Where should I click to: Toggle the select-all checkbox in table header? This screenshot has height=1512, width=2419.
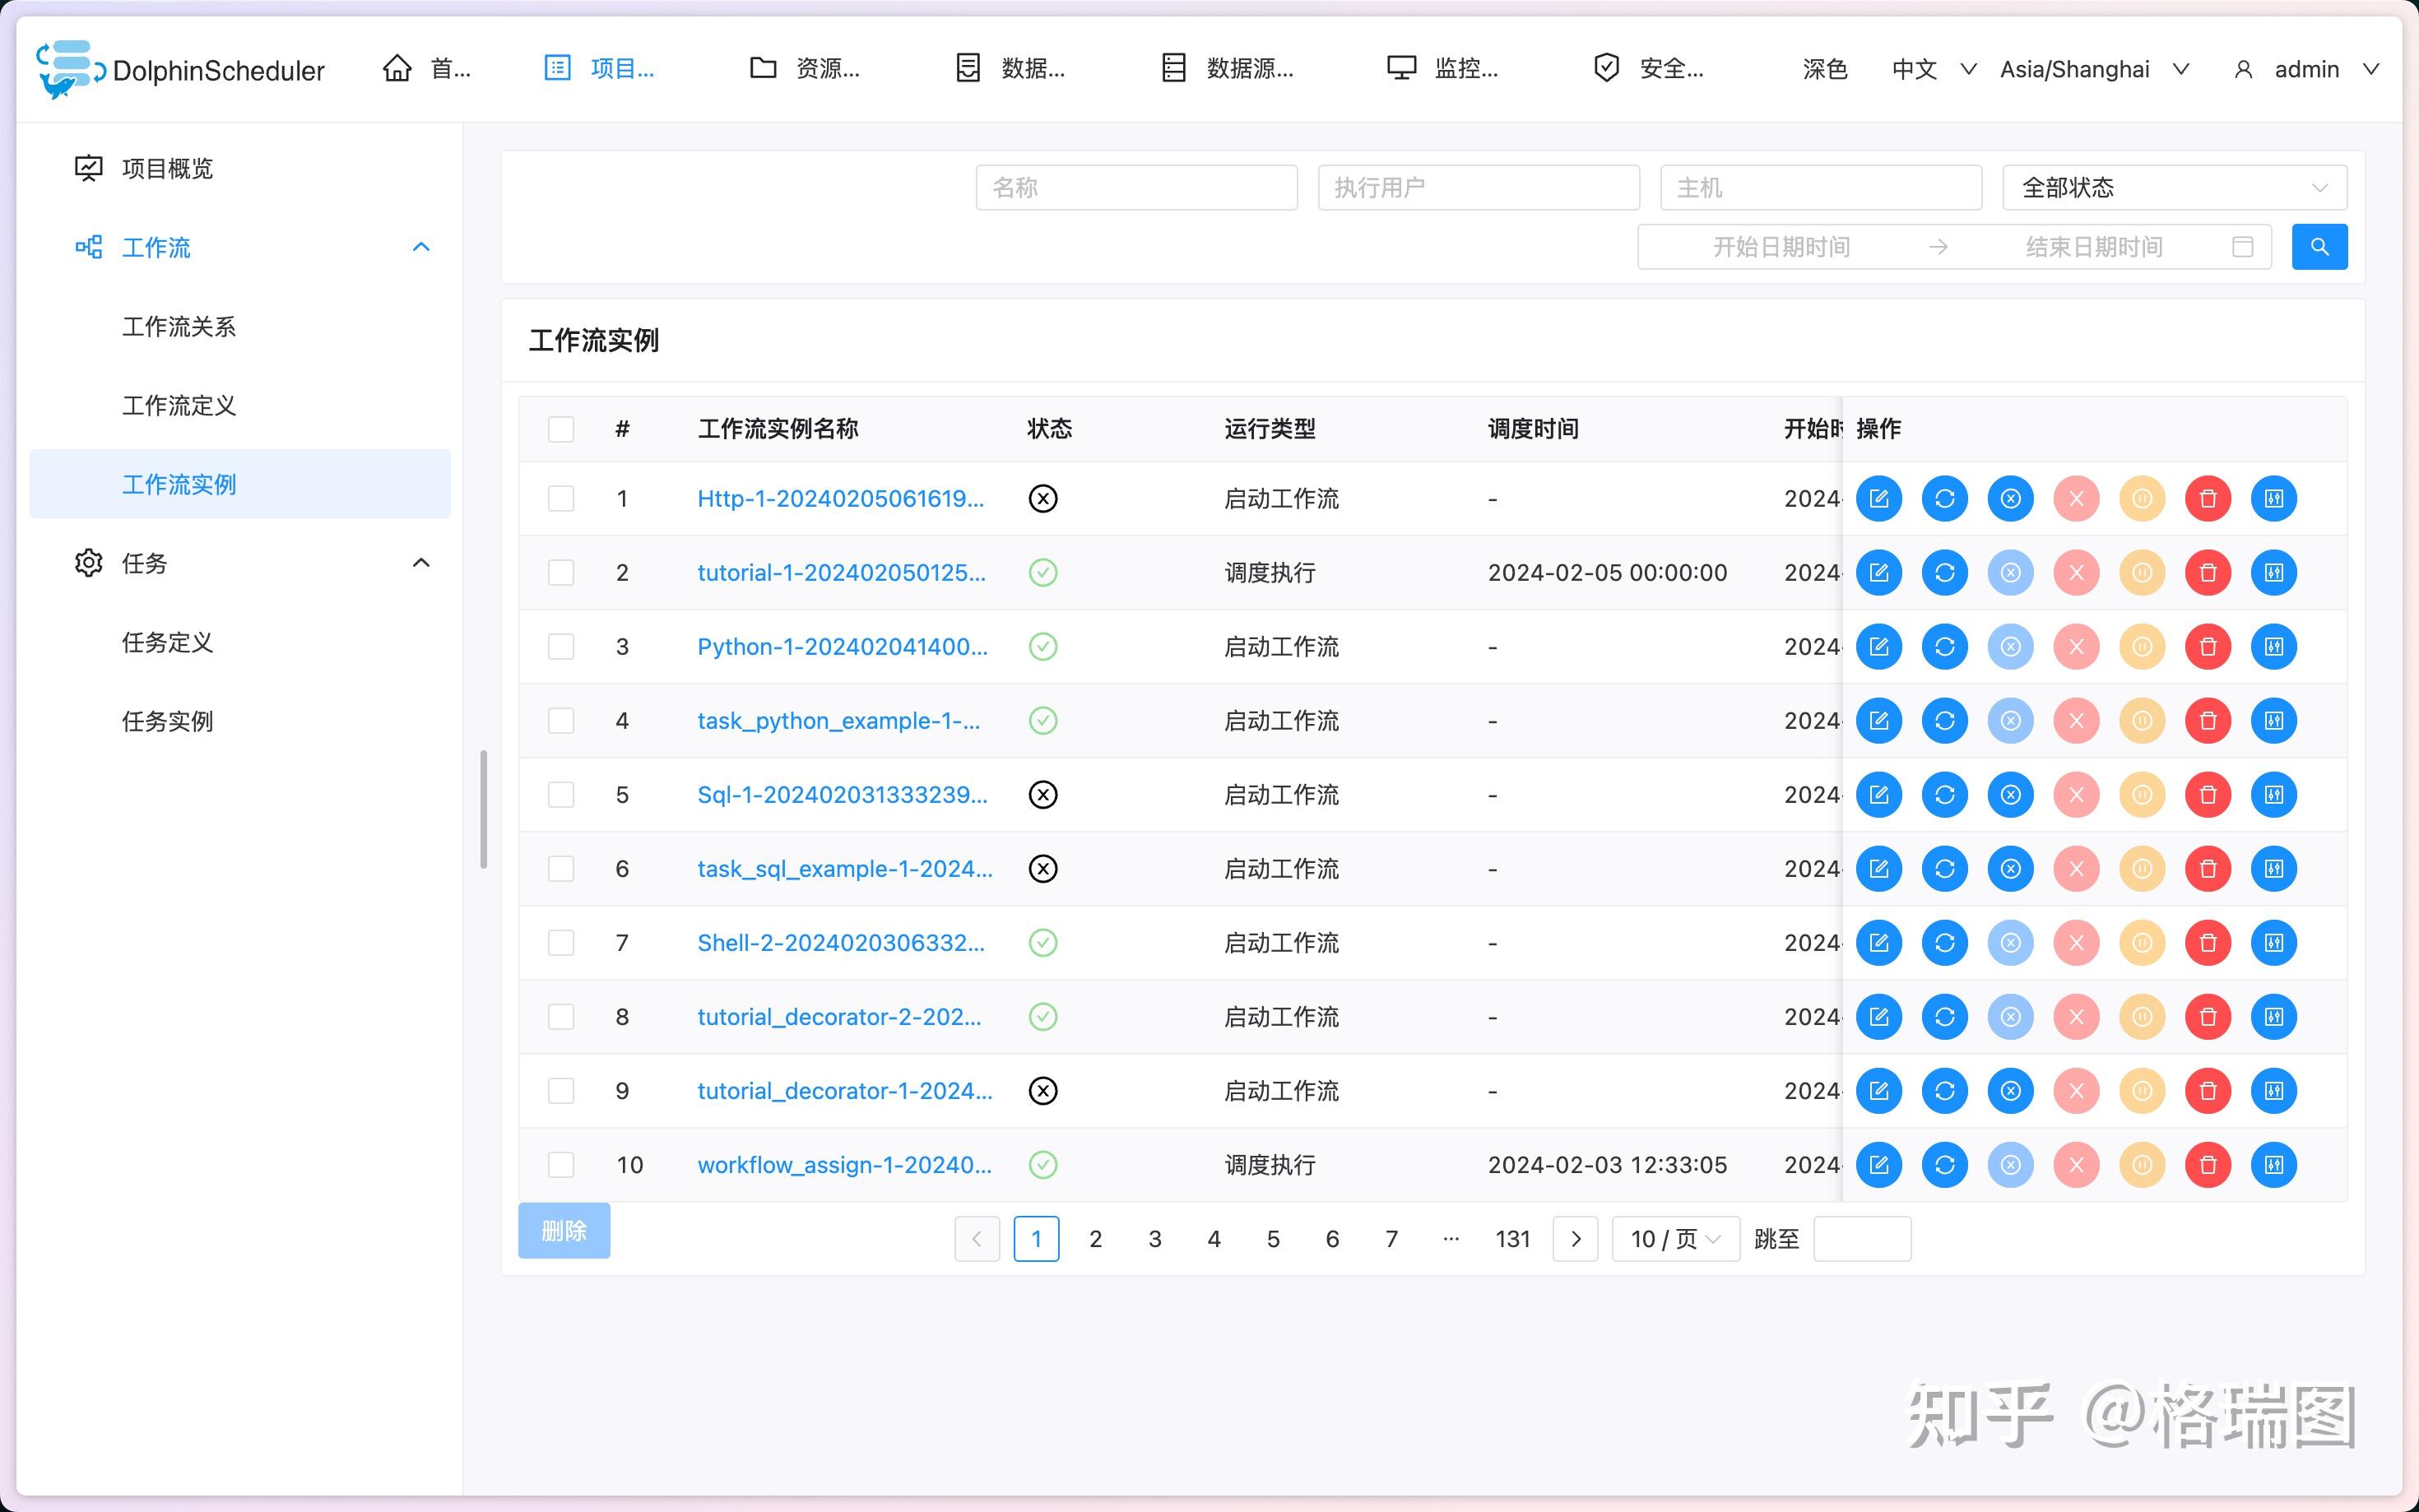(561, 428)
